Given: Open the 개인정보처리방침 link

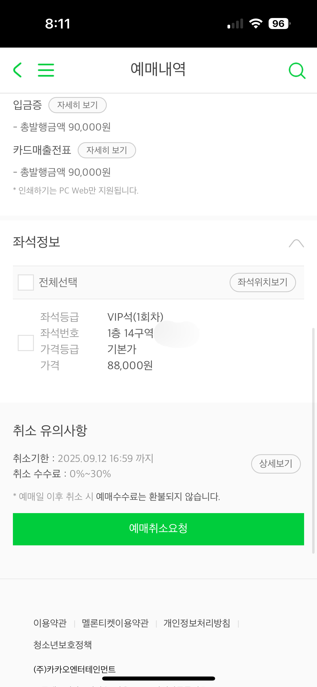Looking at the screenshot, I should point(197,623).
